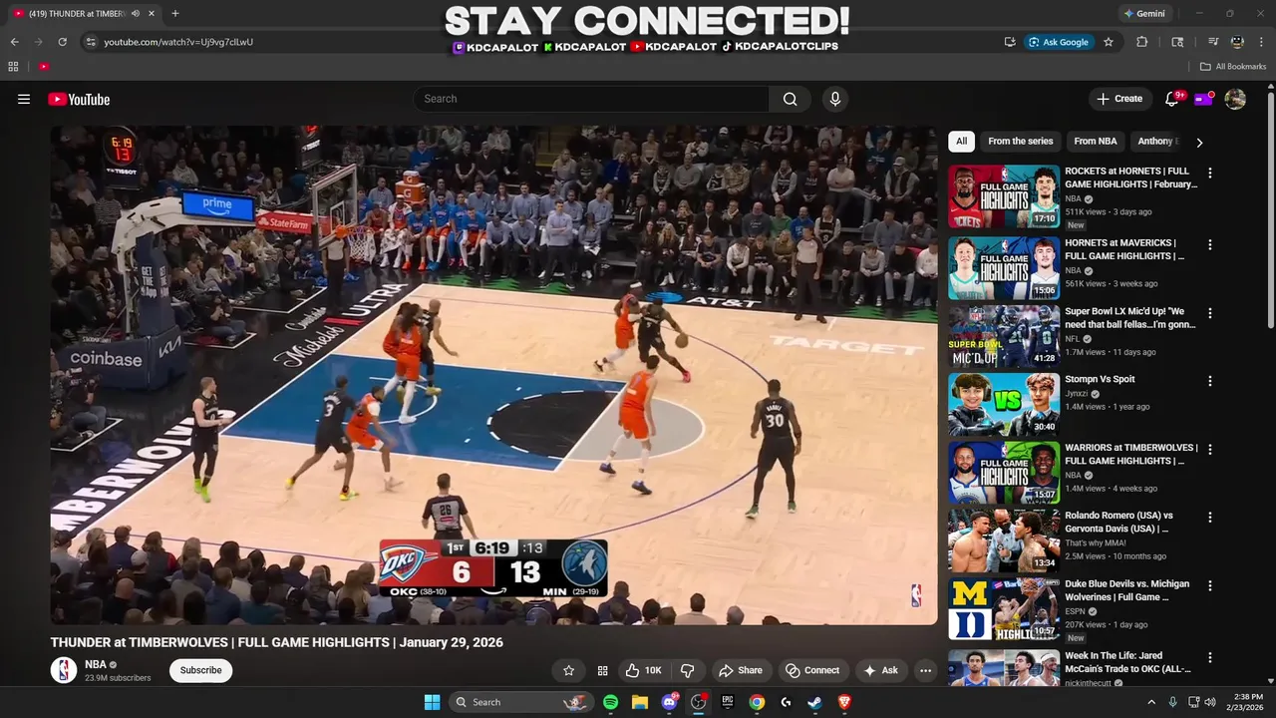This screenshot has height=718, width=1276.
Task: Reload the page in browser toolbar
Action: click(62, 42)
